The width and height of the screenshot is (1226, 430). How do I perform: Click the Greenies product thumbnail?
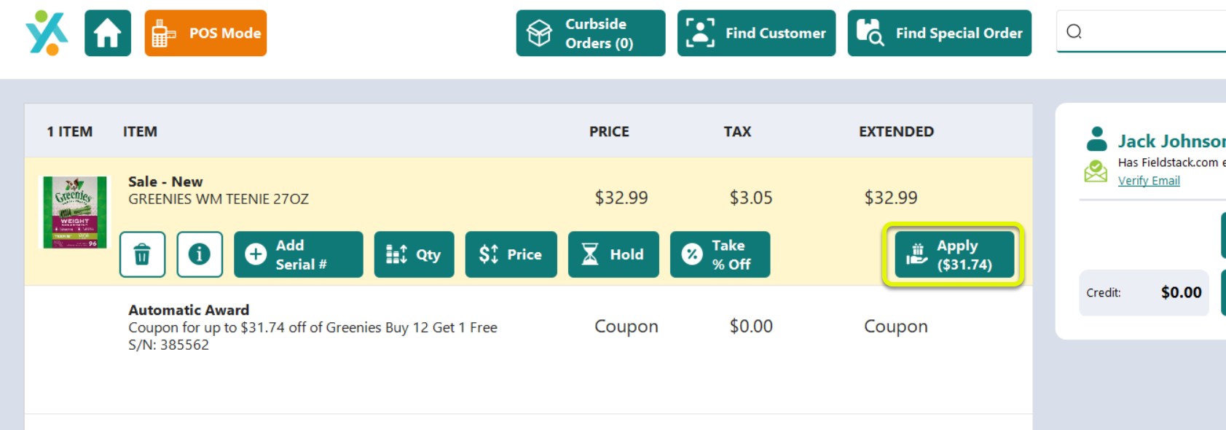point(75,212)
